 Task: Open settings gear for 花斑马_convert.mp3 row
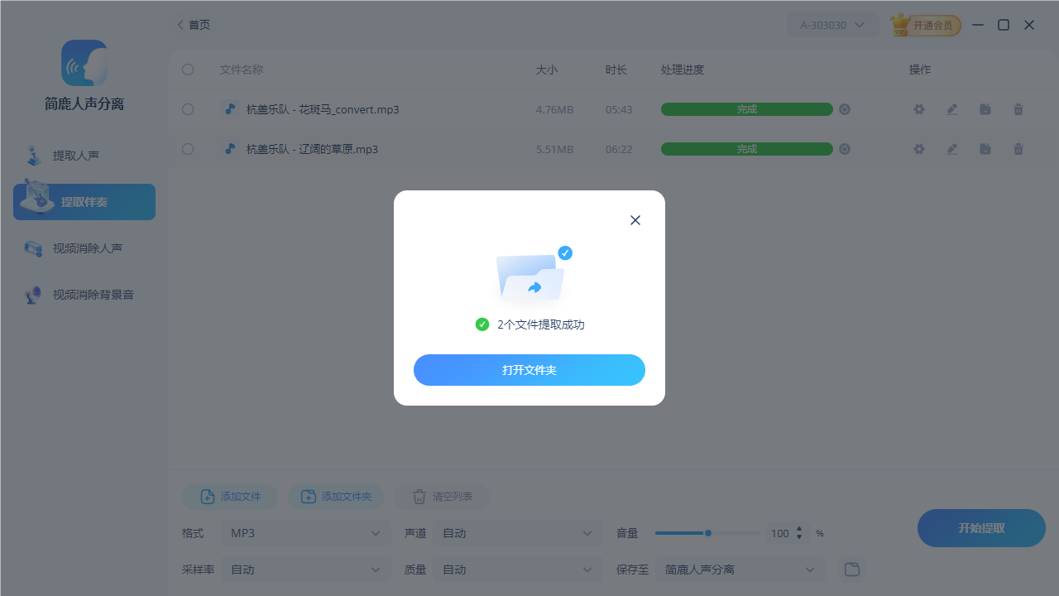tap(918, 108)
